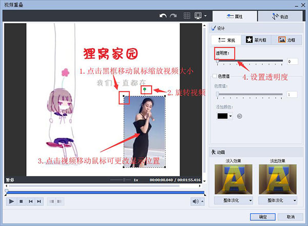Click the 透明度 slider handle
Screen dimensions: 308x226
[x=218, y=61]
